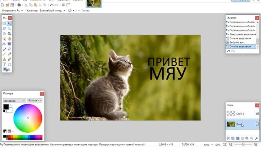Select the Gradient tool
Viewport: 261px width, 147px height.
click(9, 44)
